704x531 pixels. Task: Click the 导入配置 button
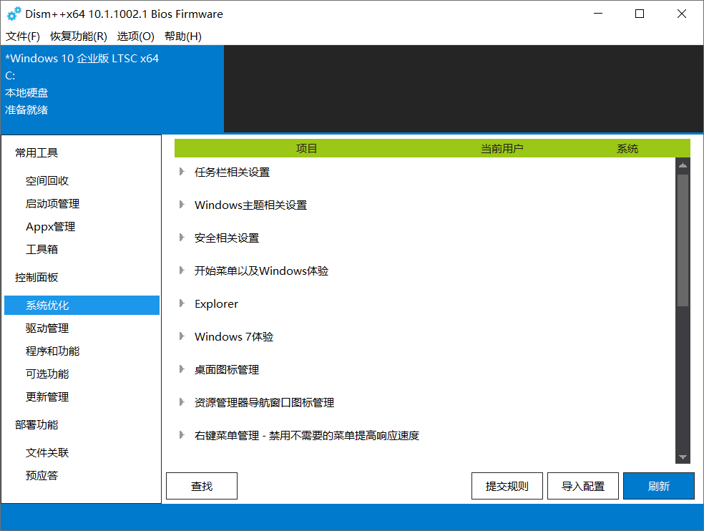click(582, 486)
